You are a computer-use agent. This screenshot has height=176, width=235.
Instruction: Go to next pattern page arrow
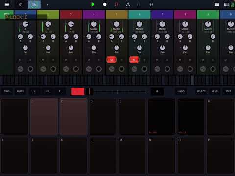tap(60, 91)
